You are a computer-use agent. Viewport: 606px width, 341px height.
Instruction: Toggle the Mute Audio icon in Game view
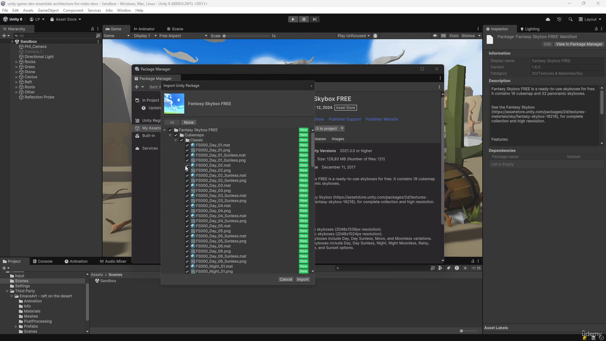(435, 36)
